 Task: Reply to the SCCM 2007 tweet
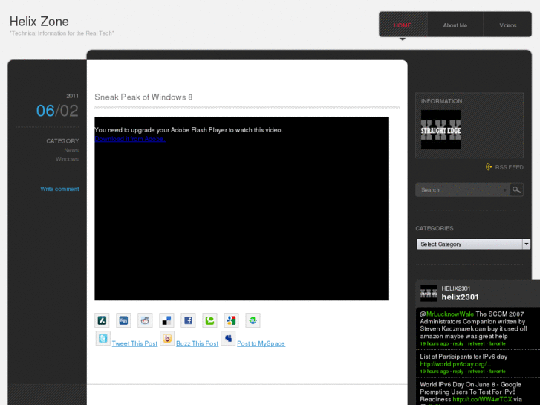(x=458, y=343)
